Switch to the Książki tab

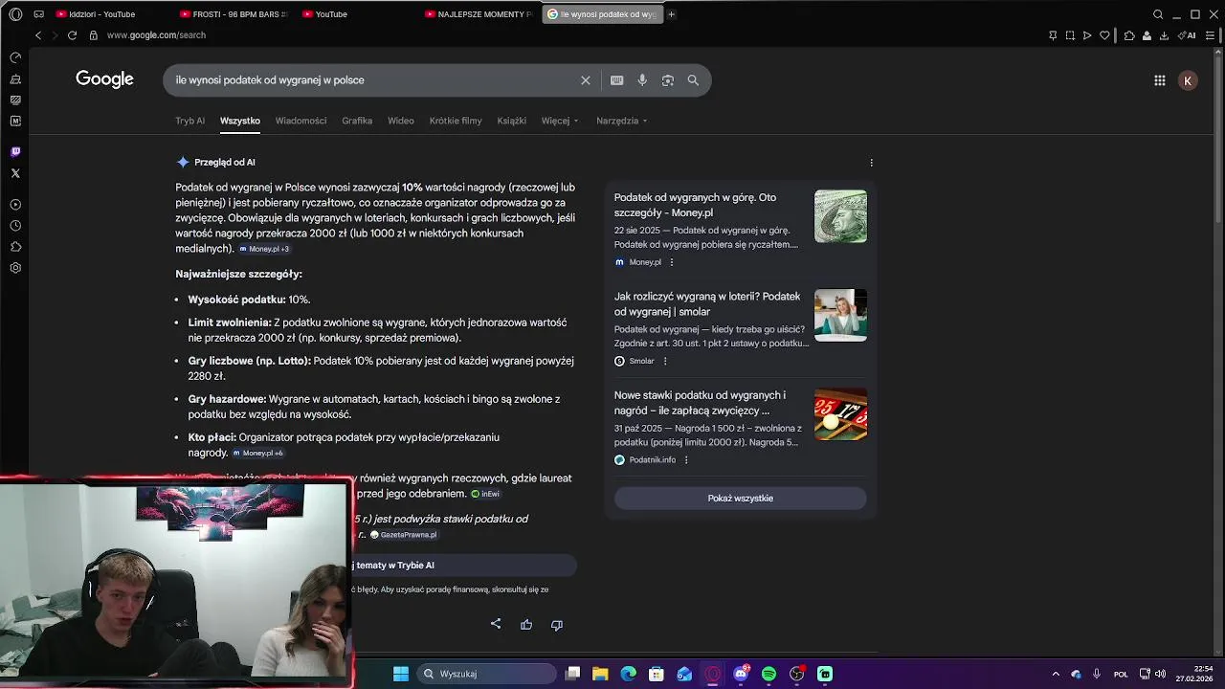click(512, 121)
